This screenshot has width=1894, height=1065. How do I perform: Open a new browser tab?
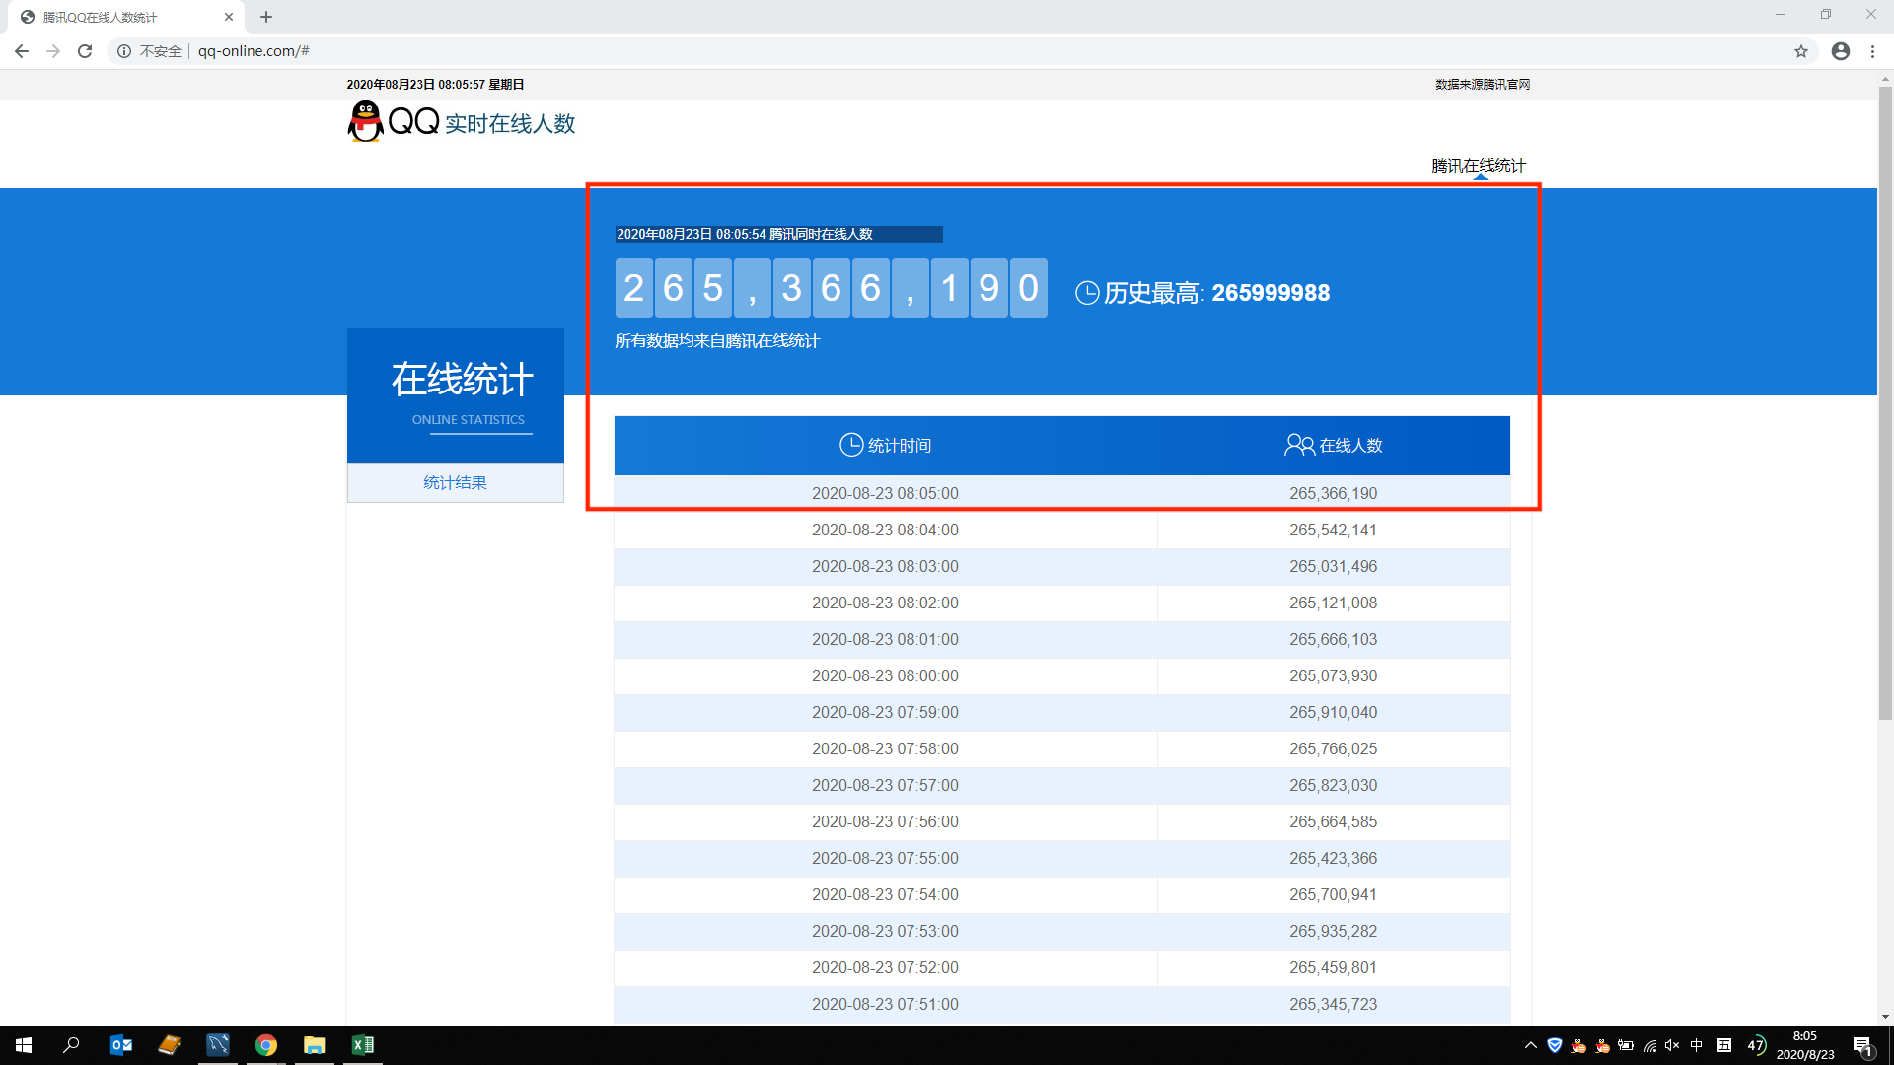(x=266, y=17)
